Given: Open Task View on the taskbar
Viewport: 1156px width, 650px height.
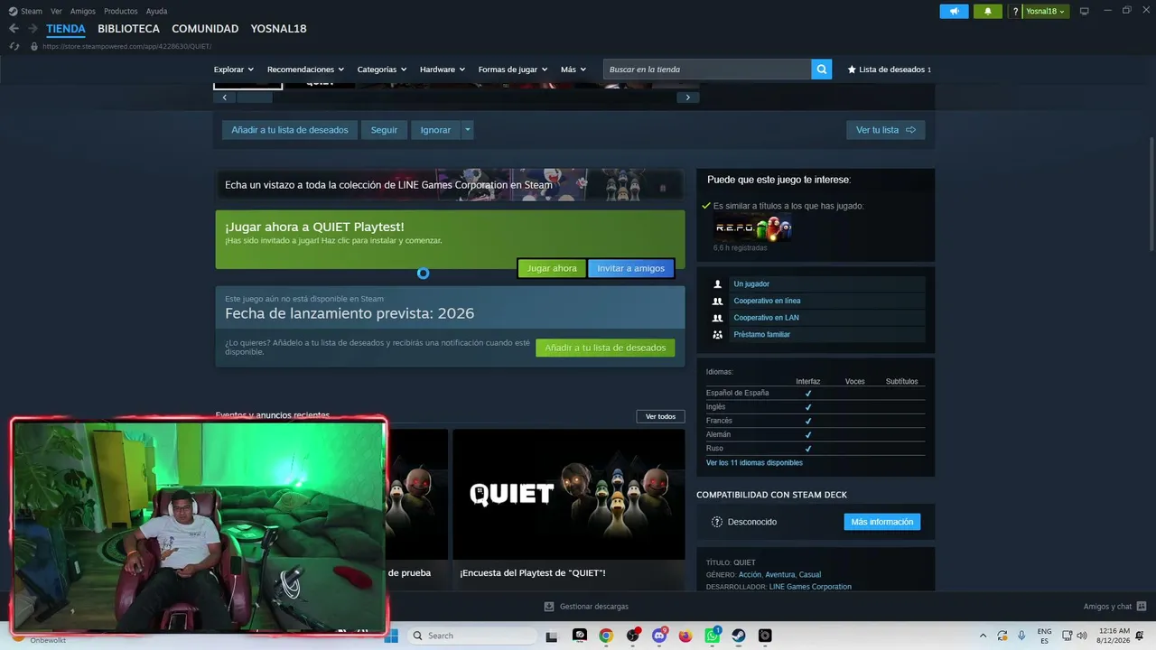Looking at the screenshot, I should [x=552, y=636].
